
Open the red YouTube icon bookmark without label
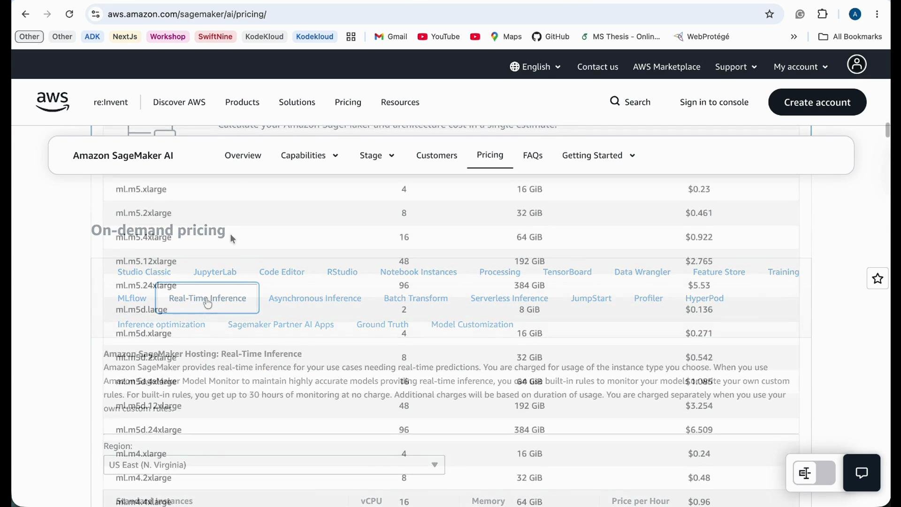475,37
